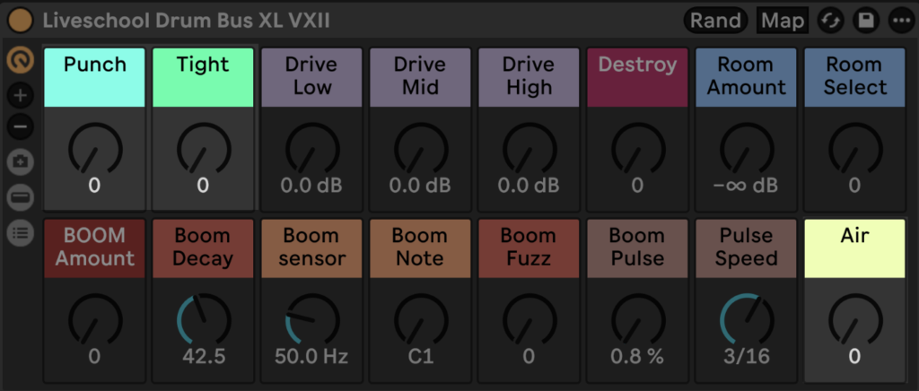Click the save preset disk icon
Image resolution: width=919 pixels, height=391 pixels.
(x=866, y=21)
